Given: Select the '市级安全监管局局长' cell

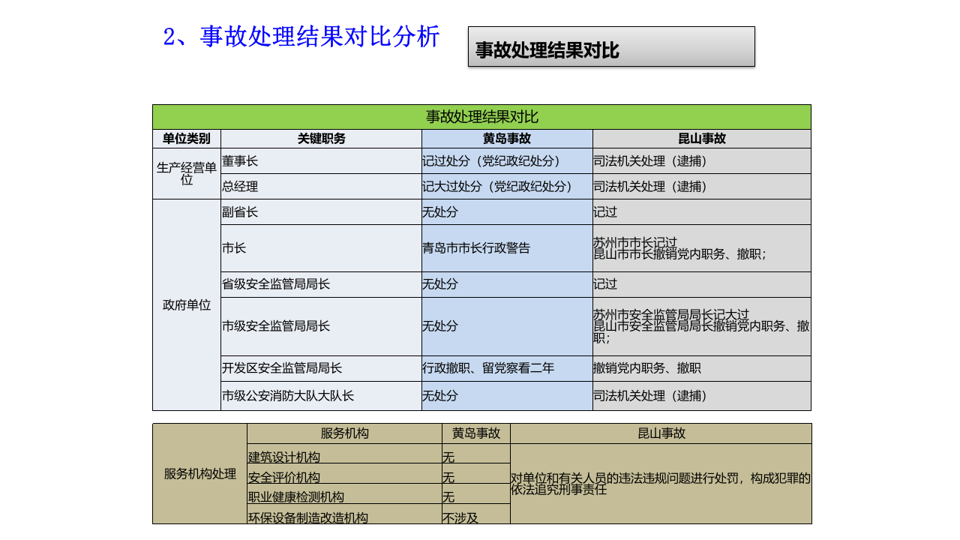Looking at the screenshot, I should [x=321, y=326].
